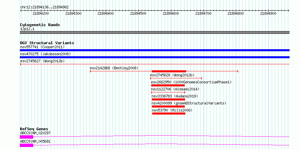Screen dimensions: 299x149
Task: Select the blue nsv470275 variant bar
Action: (x=155, y=57)
